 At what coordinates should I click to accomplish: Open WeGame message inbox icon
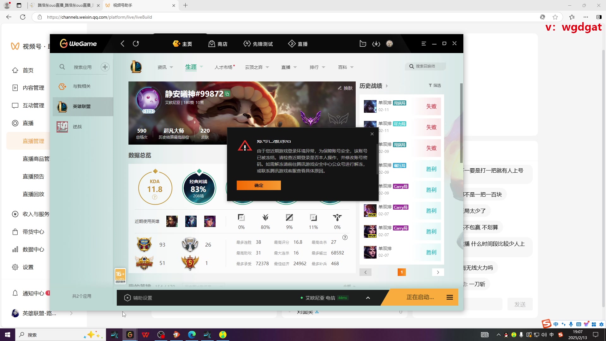tap(363, 44)
